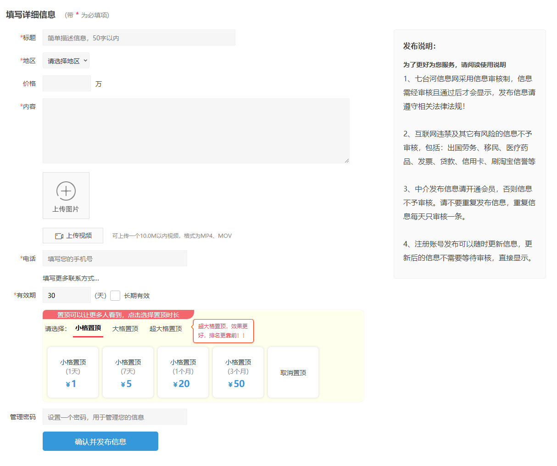The height and width of the screenshot is (466, 557).
Task: Focus the 标题 title input field
Action: pos(139,38)
